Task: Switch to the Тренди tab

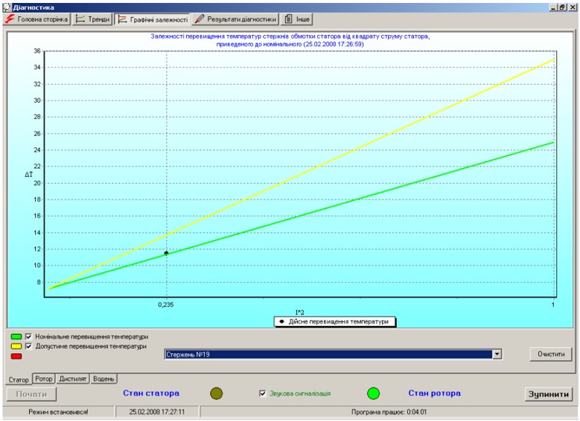Action: click(92, 19)
